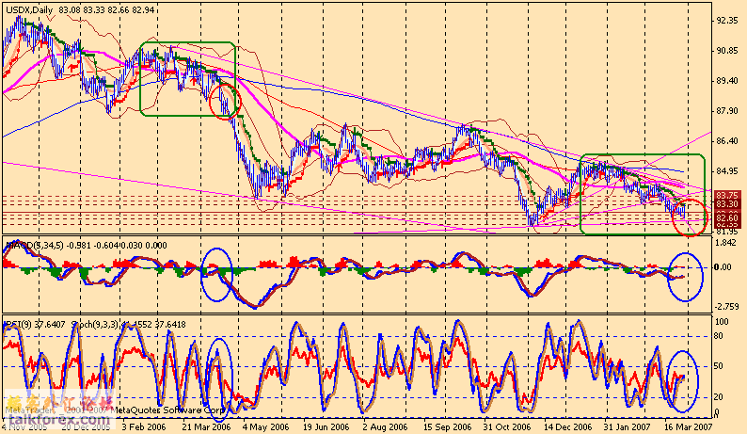Click the 84.95 price axis label
The image size is (747, 434).
tap(727, 170)
